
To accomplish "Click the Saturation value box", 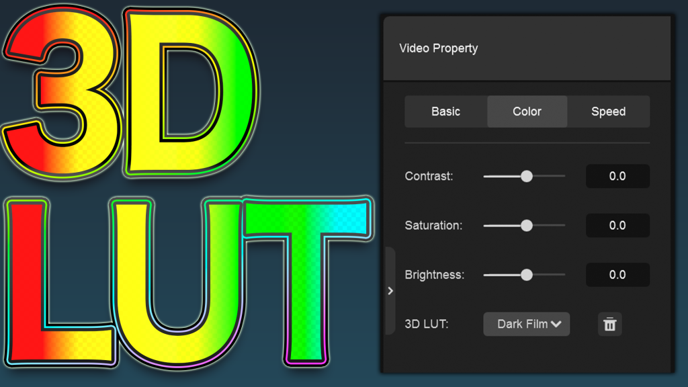I will (617, 226).
